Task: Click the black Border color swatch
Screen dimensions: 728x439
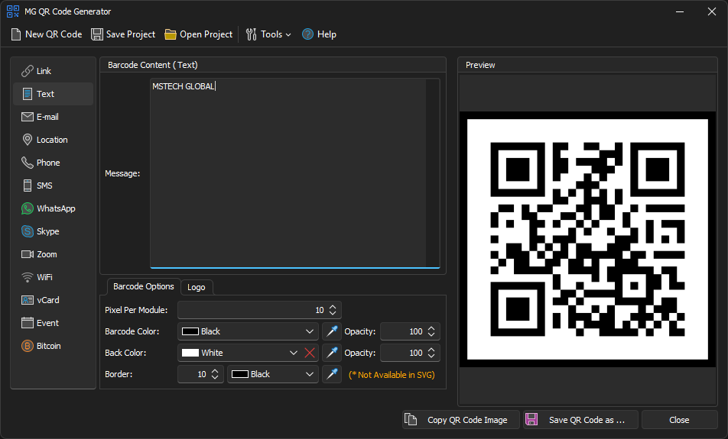Action: [240, 374]
